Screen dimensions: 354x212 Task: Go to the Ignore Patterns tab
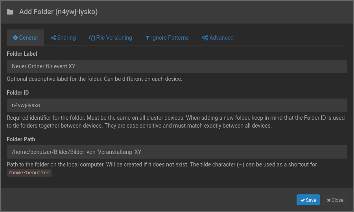click(167, 38)
